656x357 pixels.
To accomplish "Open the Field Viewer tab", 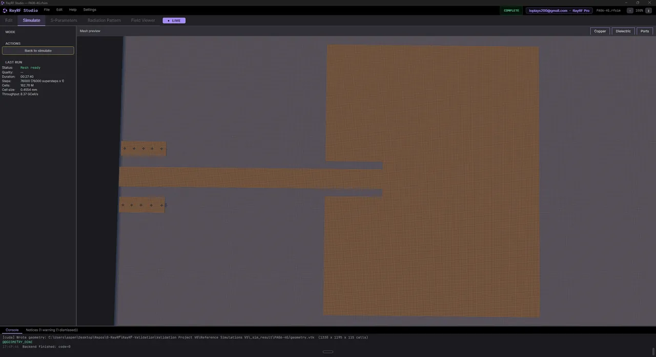I will click(x=143, y=21).
